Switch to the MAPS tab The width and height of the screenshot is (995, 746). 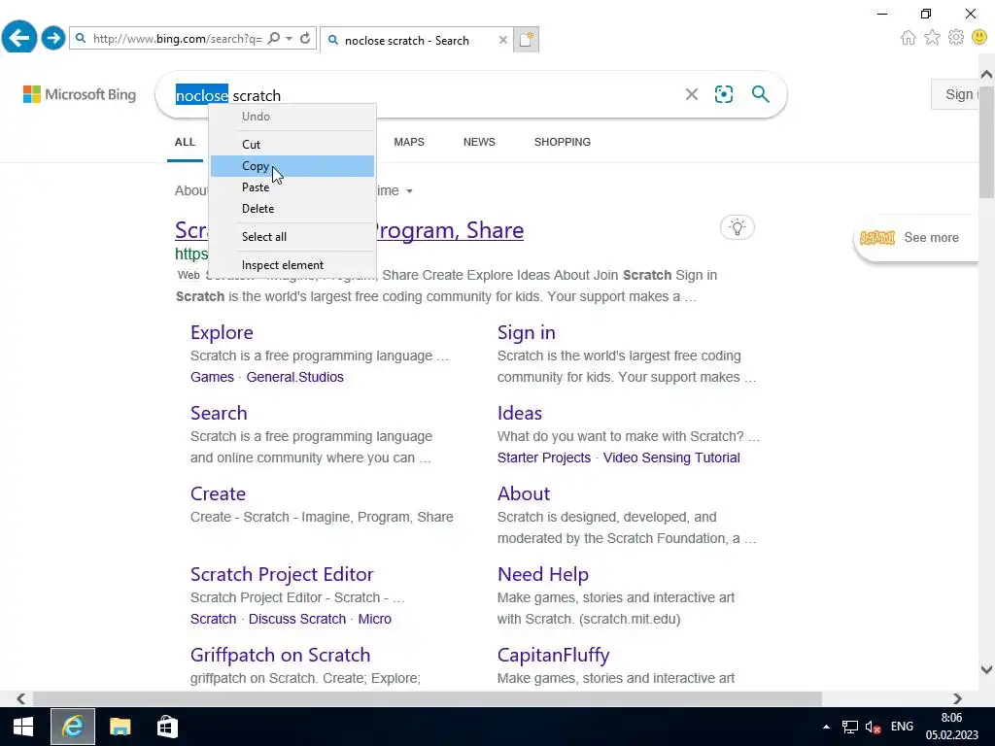(409, 142)
